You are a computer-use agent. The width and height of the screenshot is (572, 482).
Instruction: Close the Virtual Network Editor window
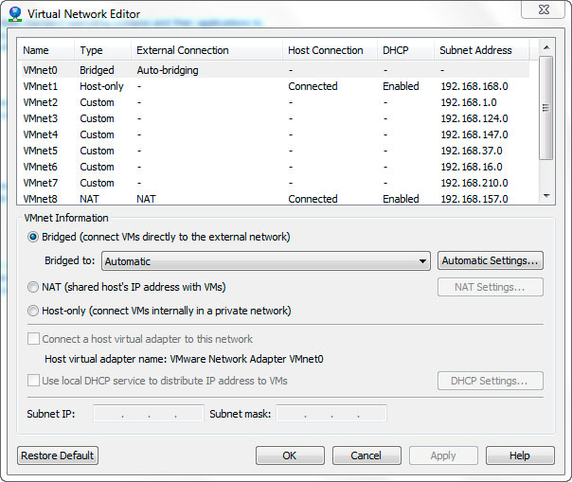tap(544, 9)
